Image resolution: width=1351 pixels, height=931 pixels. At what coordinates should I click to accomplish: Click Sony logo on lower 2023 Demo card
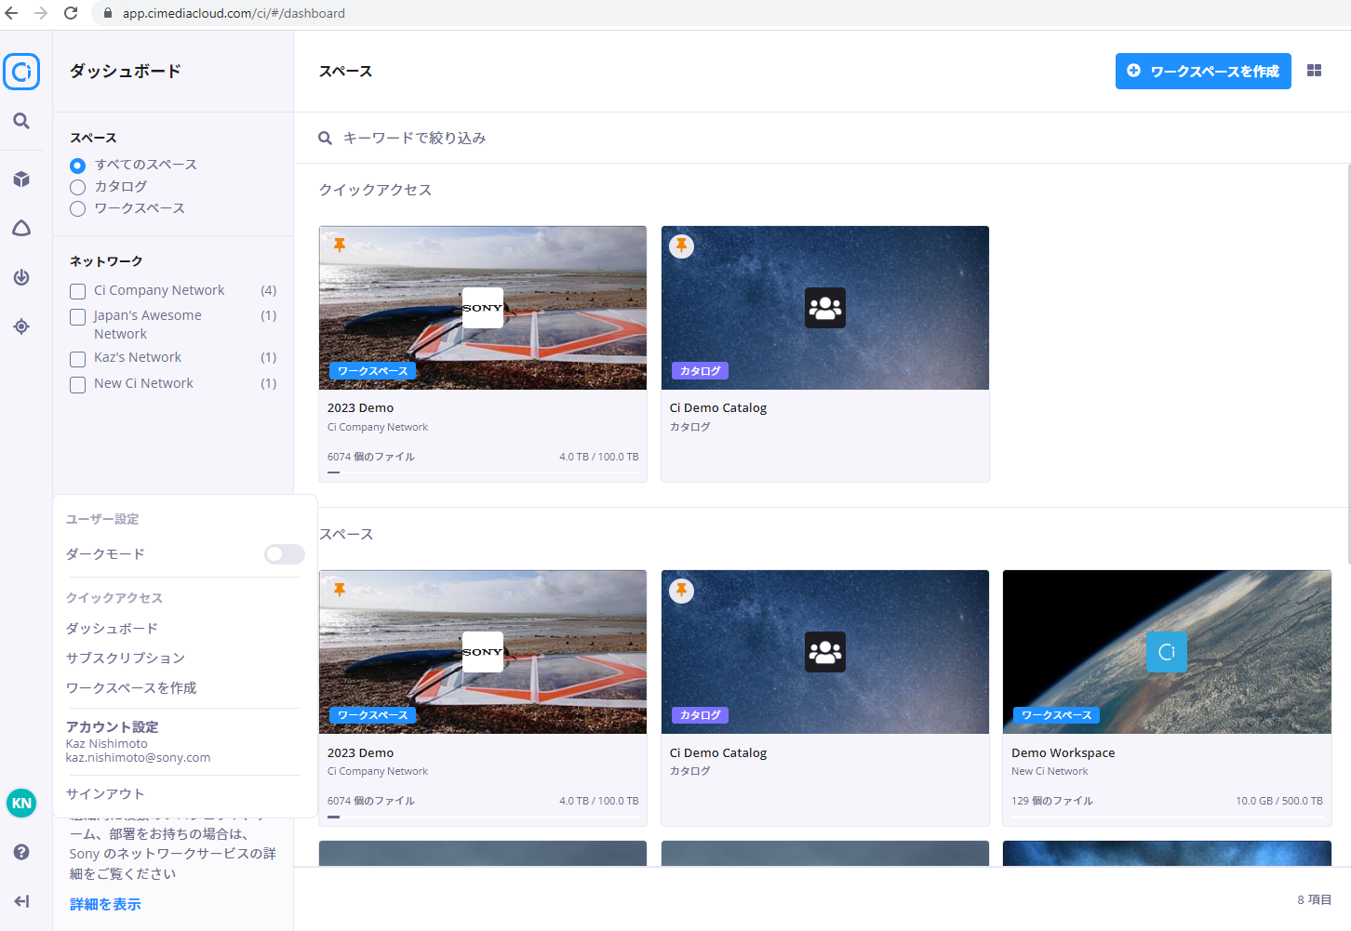coord(483,652)
